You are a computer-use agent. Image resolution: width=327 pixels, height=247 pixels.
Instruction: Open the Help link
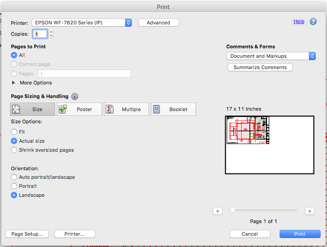(299, 21)
